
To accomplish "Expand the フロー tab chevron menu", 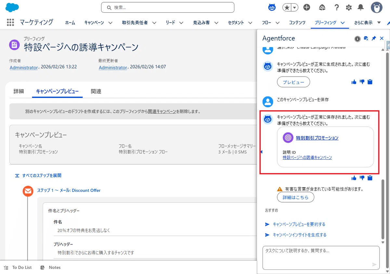I will [x=278, y=23].
